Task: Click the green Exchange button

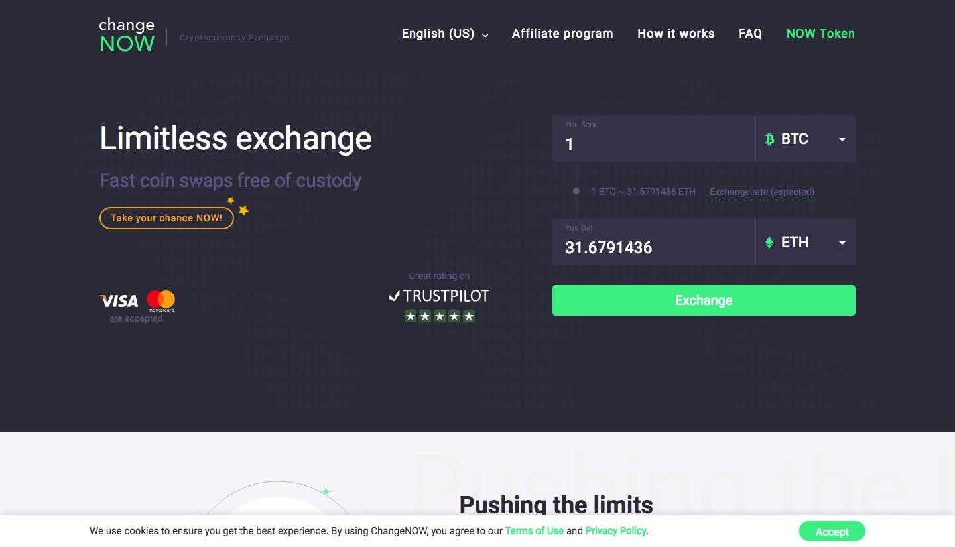Action: (704, 300)
